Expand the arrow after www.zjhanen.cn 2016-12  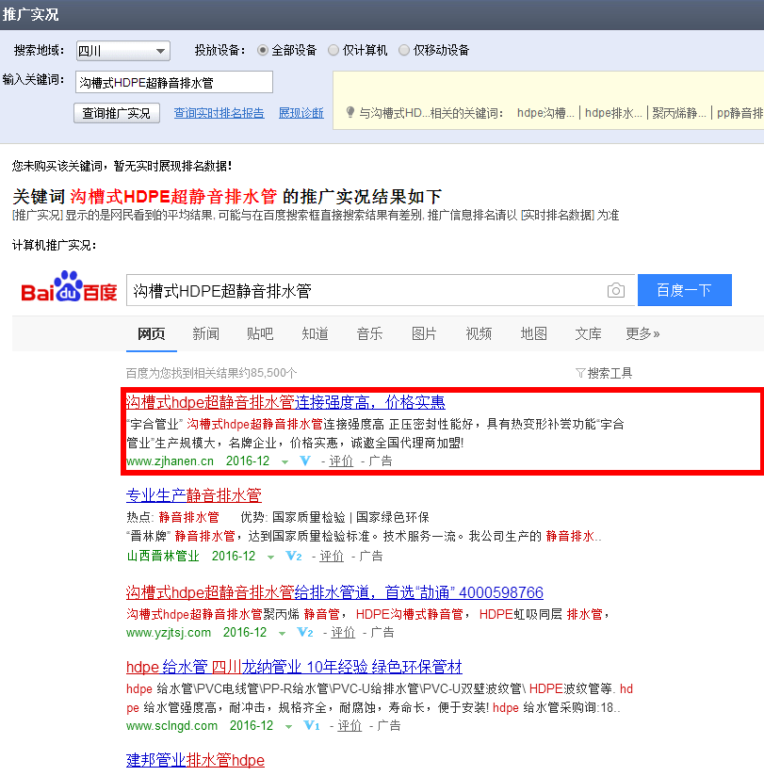[x=284, y=461]
